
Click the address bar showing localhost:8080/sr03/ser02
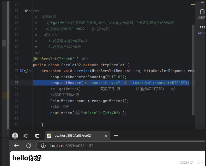121,146
